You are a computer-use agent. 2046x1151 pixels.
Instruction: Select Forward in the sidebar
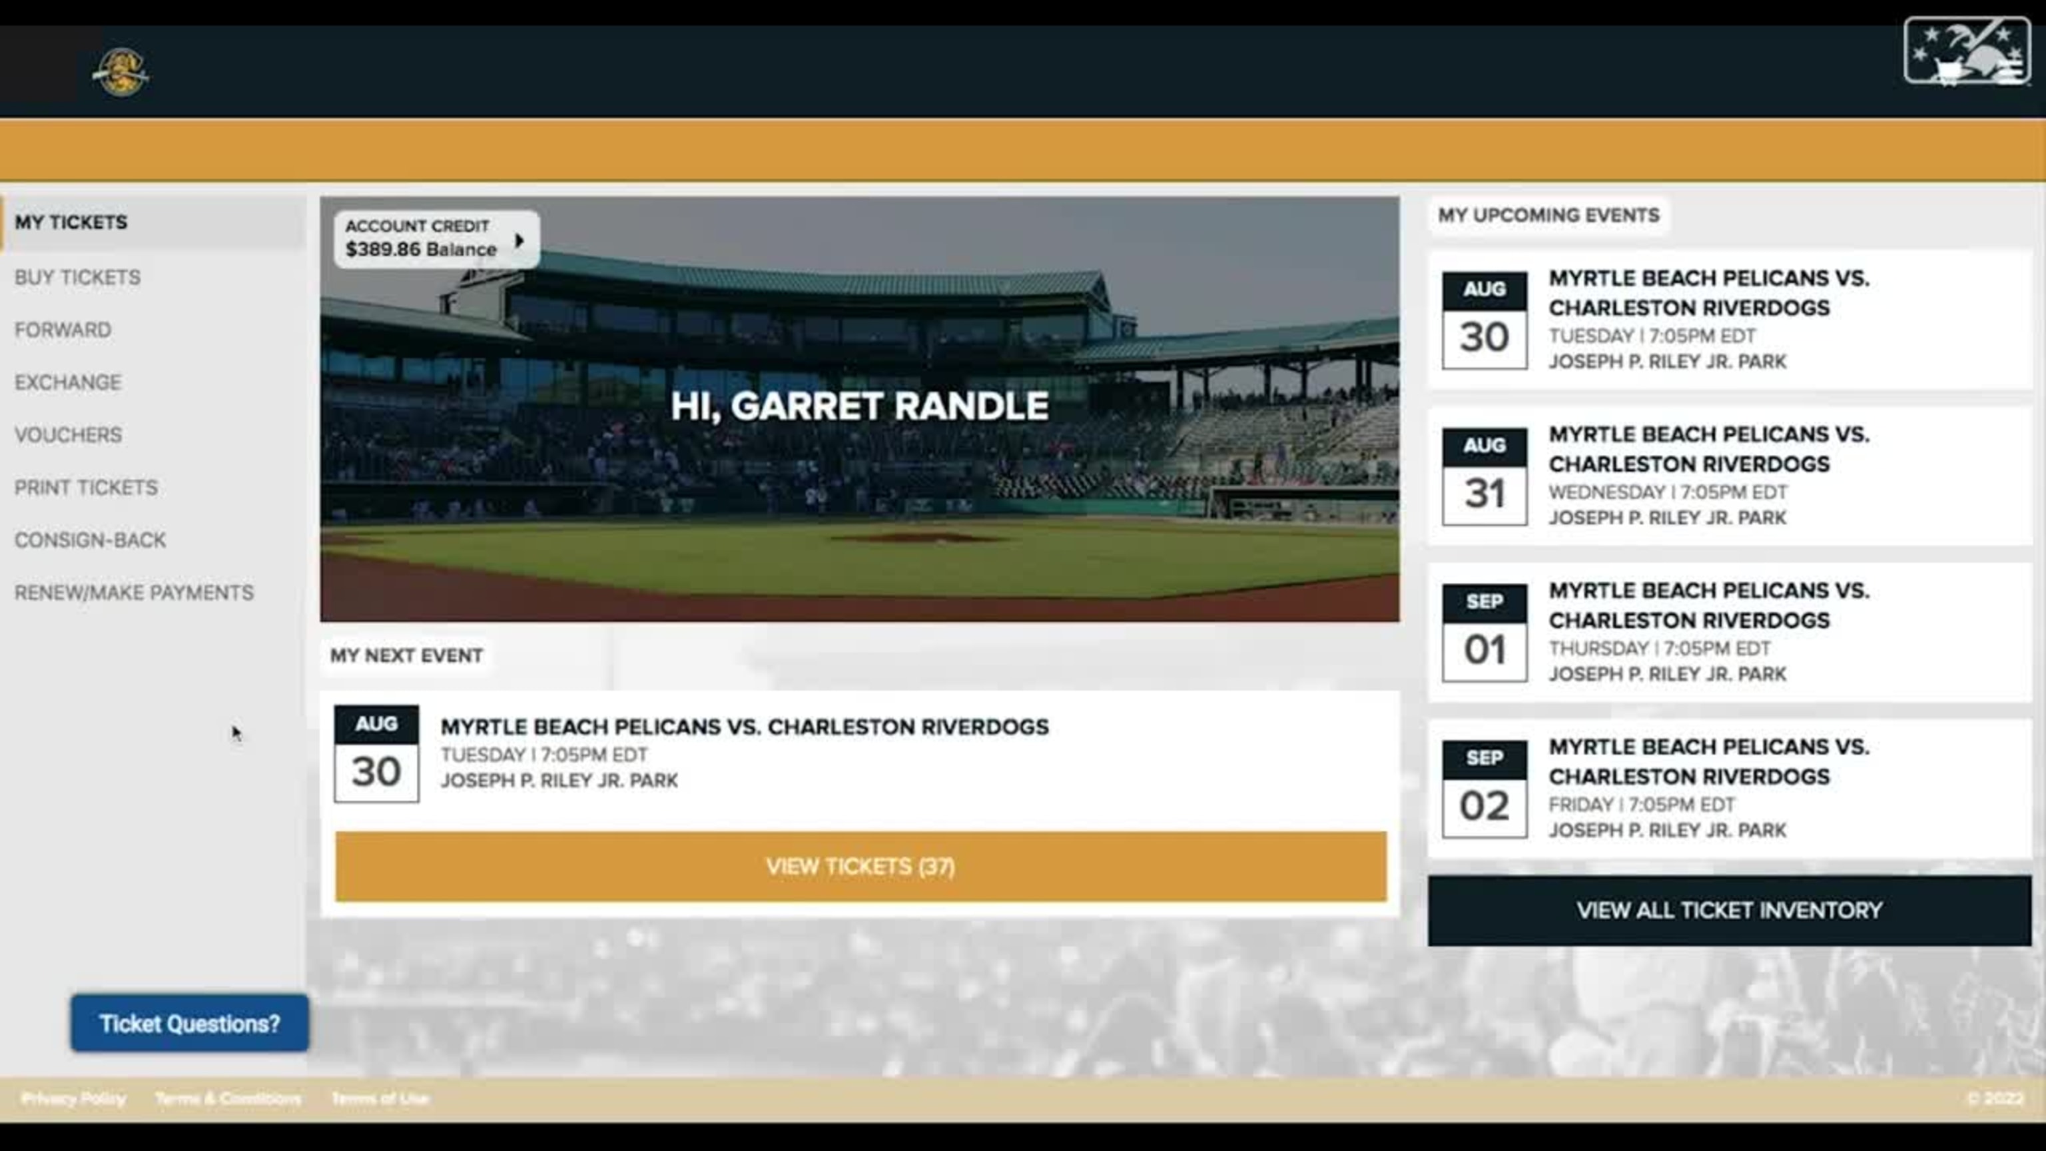(x=63, y=330)
